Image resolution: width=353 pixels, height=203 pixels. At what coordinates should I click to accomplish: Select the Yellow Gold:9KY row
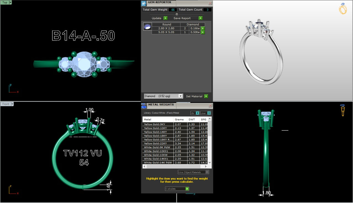click(x=175, y=124)
